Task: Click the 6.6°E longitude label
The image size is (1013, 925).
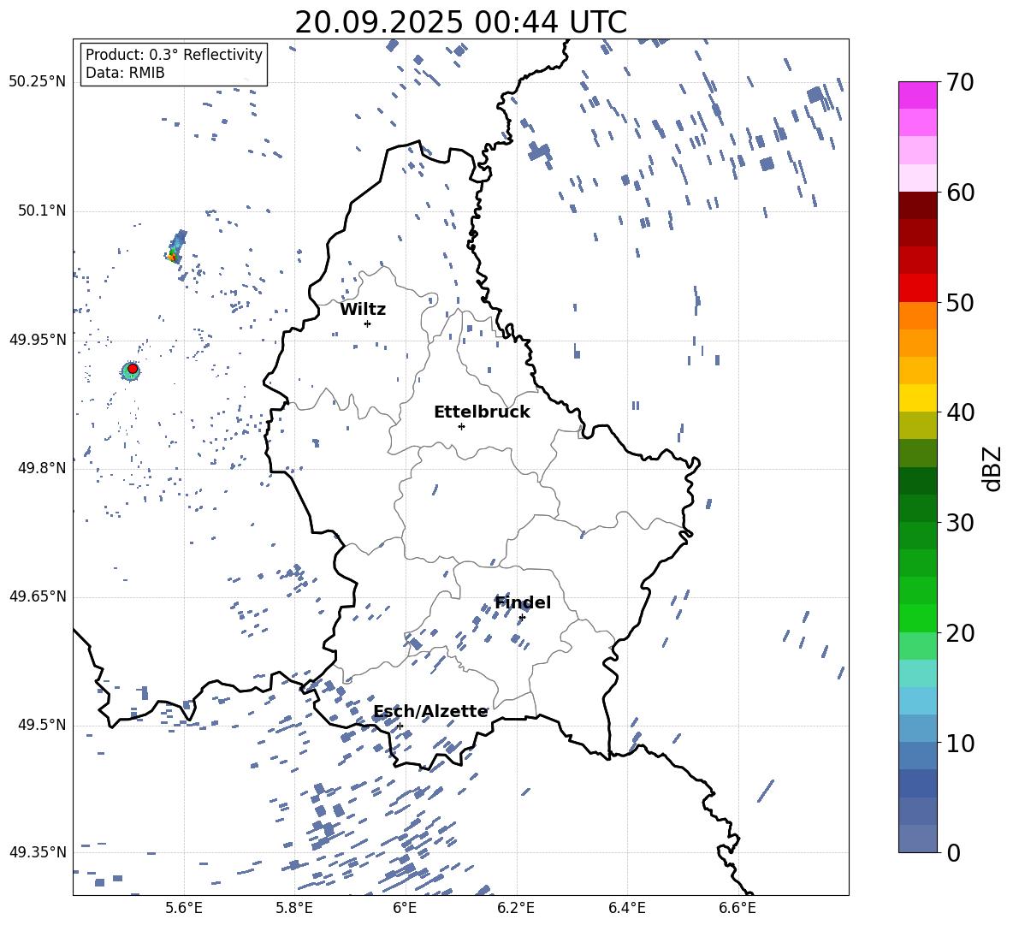Action: tap(738, 908)
